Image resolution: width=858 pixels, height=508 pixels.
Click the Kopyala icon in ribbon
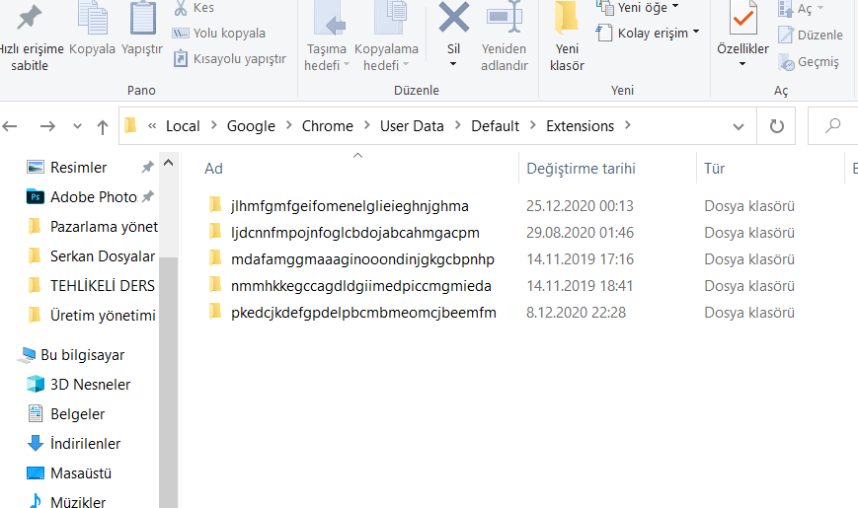(92, 18)
